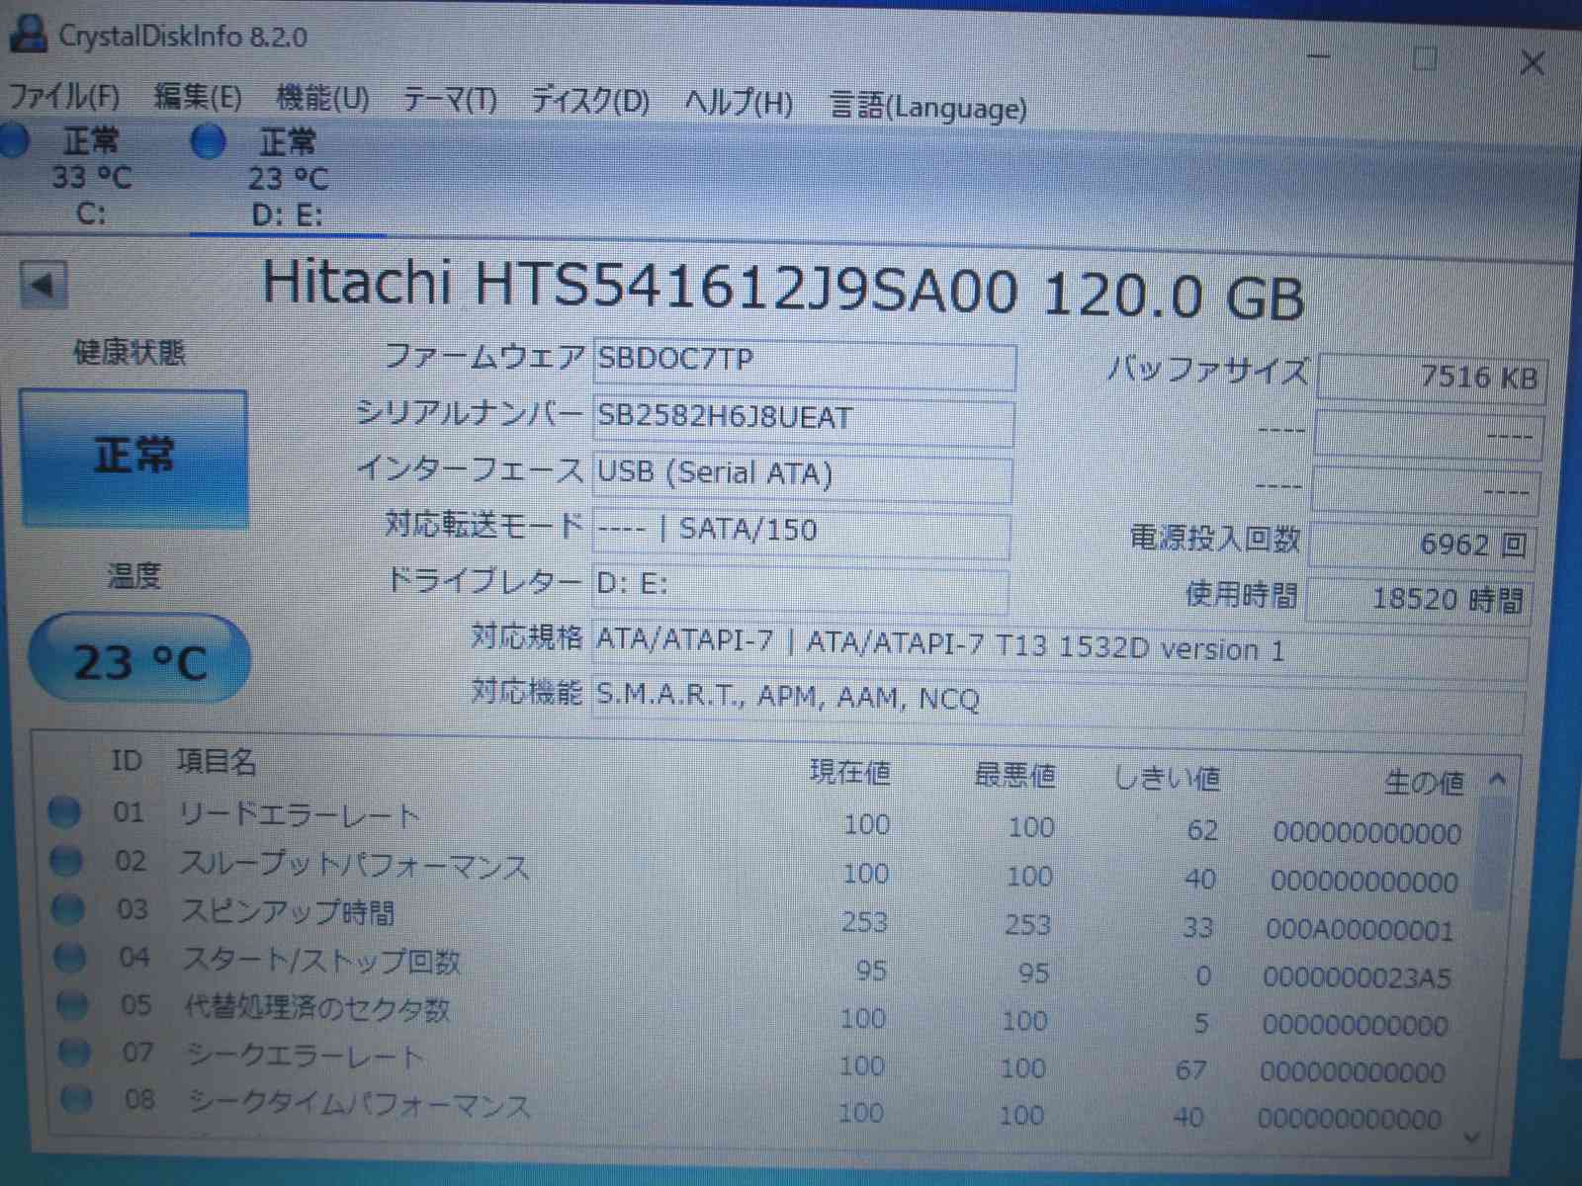Click the 健康状態 label
The height and width of the screenshot is (1186, 1582).
click(x=130, y=352)
